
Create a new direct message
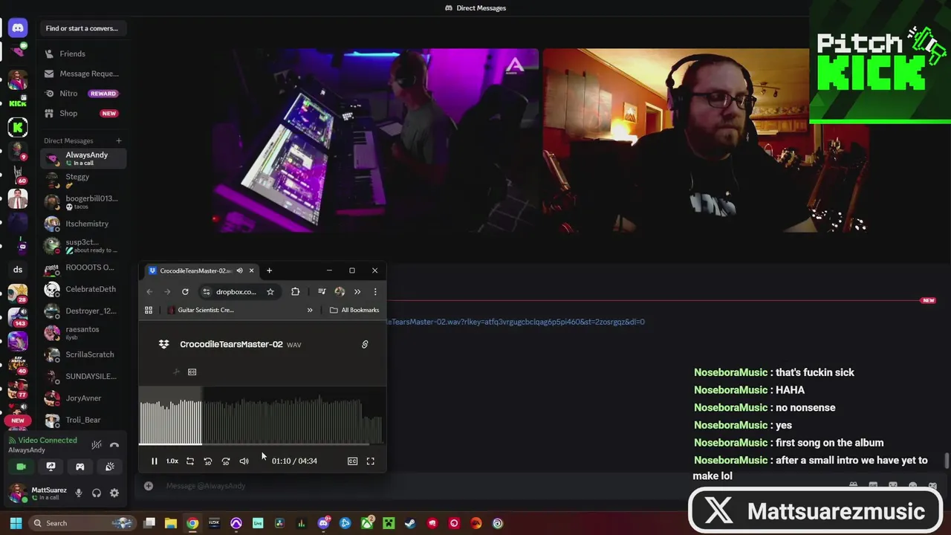tap(119, 140)
